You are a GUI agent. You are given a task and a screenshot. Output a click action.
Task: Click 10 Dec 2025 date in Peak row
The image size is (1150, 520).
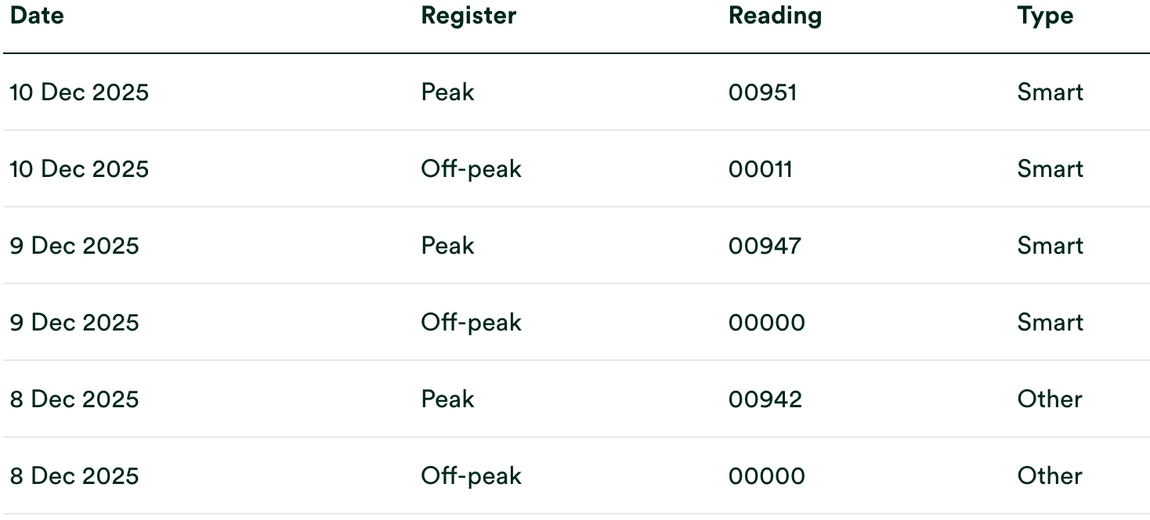click(x=79, y=92)
